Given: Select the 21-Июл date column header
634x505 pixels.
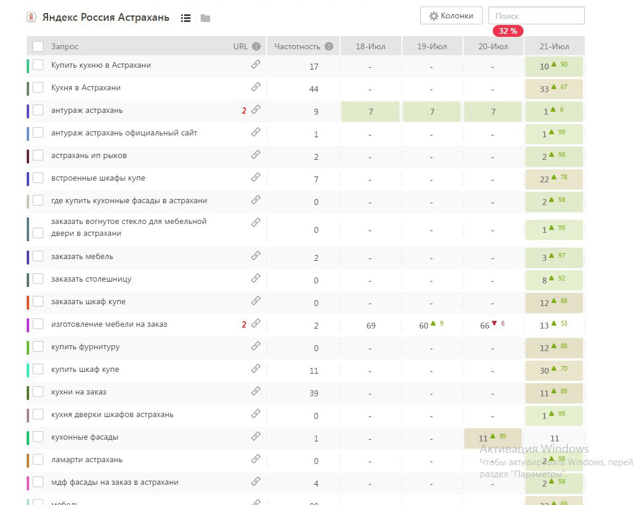Looking at the screenshot, I should 554,46.
